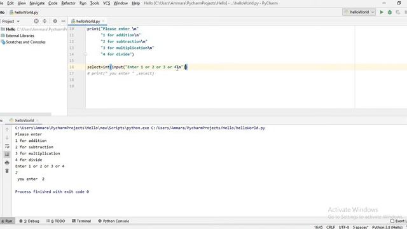Viewport: 407px width, 229px height.
Task: Open Project panel settings gear
Action: click(x=55, y=21)
